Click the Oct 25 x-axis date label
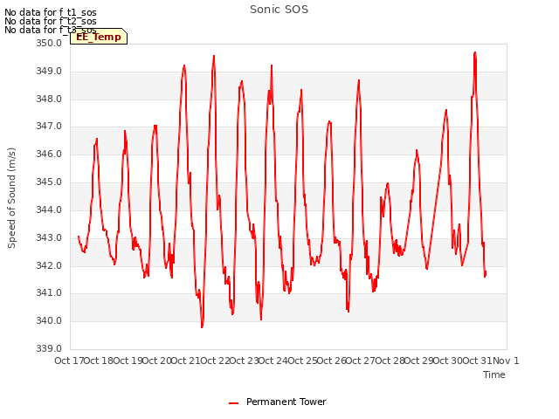Image resolution: width=559 pixels, height=419 pixels. (x=303, y=361)
